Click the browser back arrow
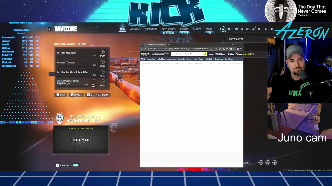332x186 pixels. pyautogui.click(x=142, y=49)
